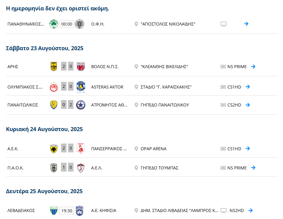Open the Panathinaikos–OFI match details arrow

246,24
